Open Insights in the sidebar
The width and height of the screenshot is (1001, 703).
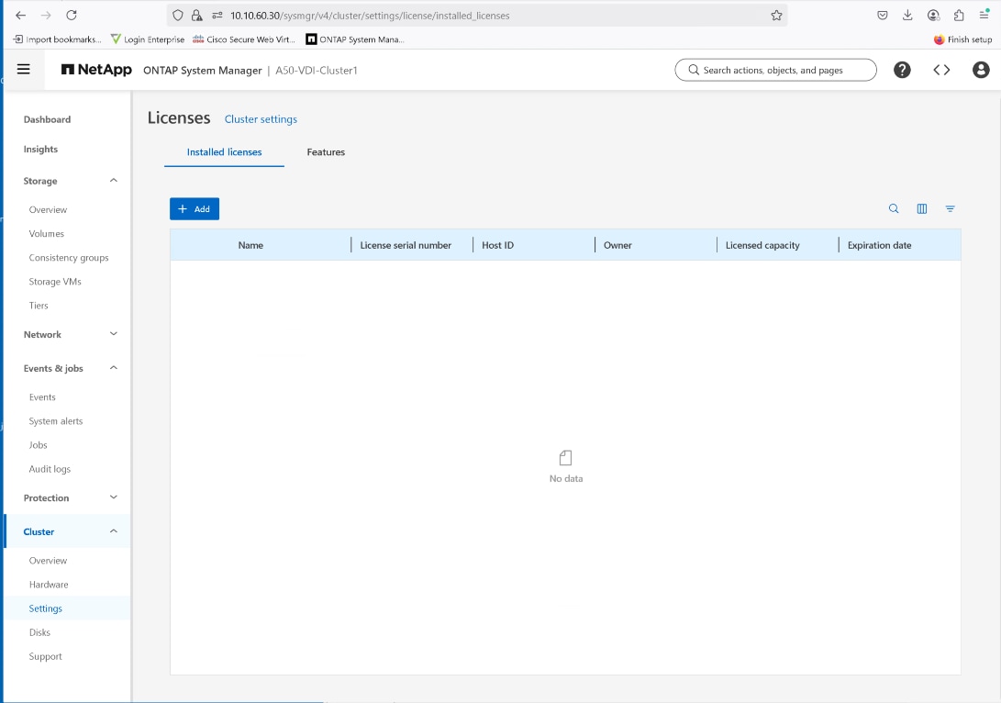coord(40,149)
